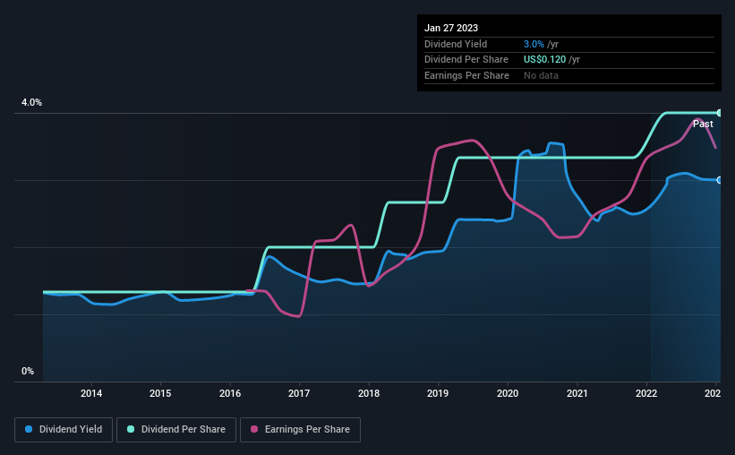
Task: Click the 4.0% y-axis label
Action: tap(31, 102)
